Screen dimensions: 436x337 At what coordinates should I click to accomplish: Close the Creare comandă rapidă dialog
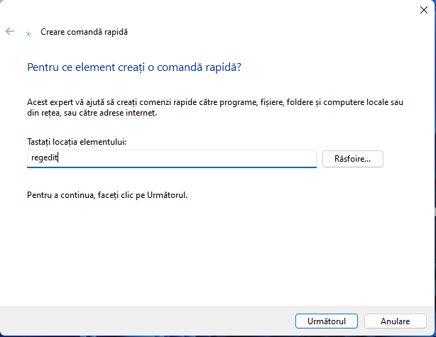(x=423, y=10)
